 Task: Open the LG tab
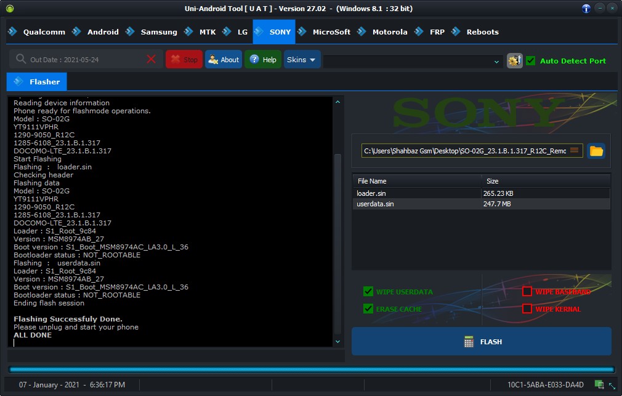[235, 32]
